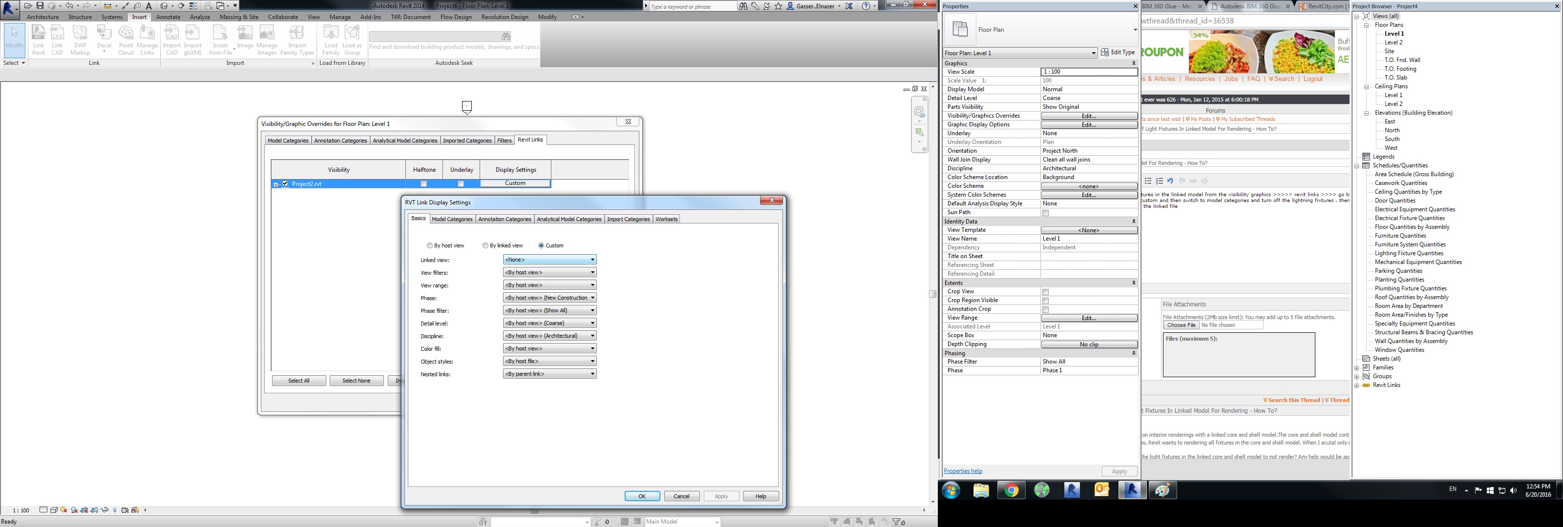The height and width of the screenshot is (527, 1563).
Task: Click the Load Family icon
Action: click(331, 40)
